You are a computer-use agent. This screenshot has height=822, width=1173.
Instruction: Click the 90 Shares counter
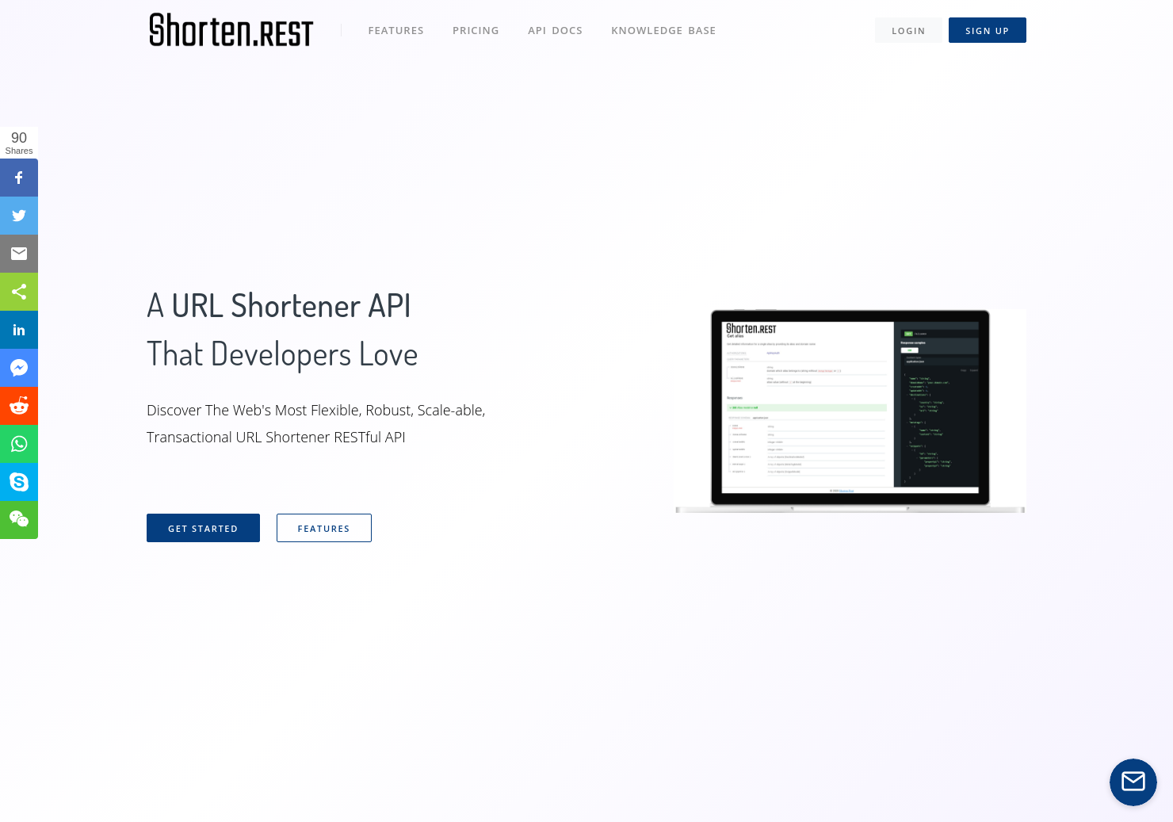19,143
